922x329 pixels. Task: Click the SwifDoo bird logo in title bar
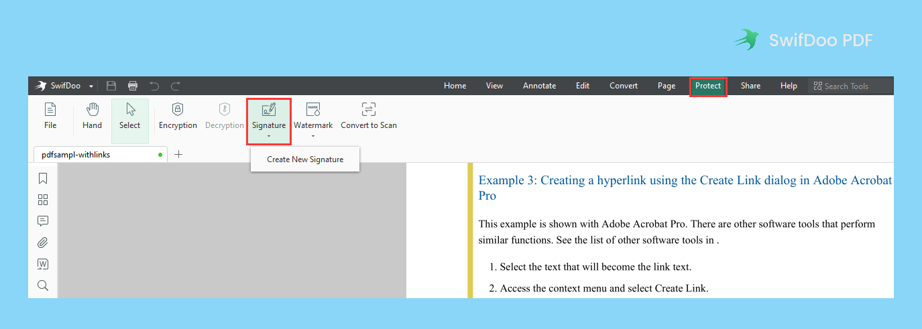(41, 86)
